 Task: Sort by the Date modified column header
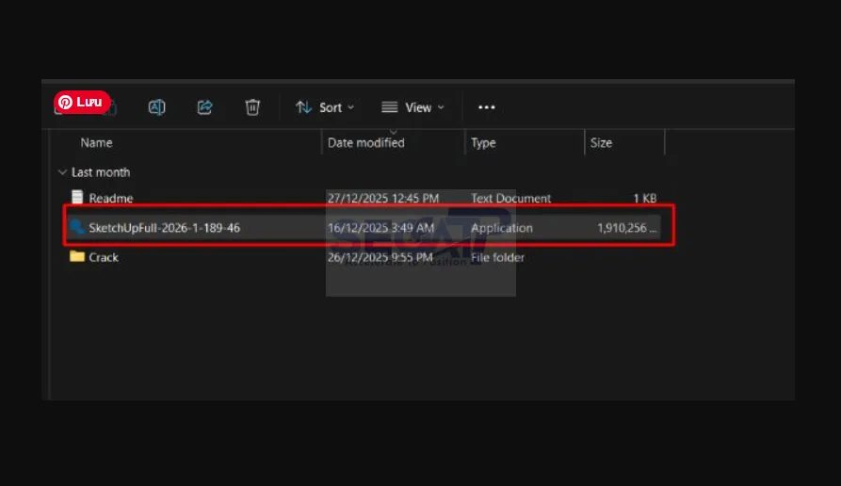coord(365,143)
